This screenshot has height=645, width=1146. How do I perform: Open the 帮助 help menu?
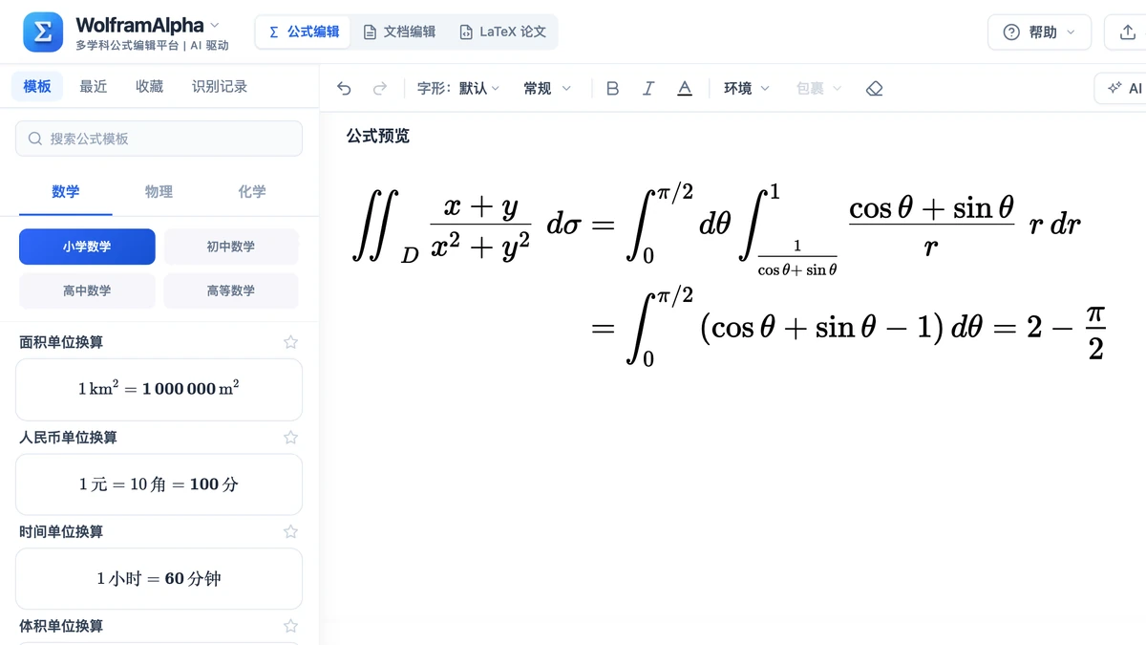point(1039,32)
